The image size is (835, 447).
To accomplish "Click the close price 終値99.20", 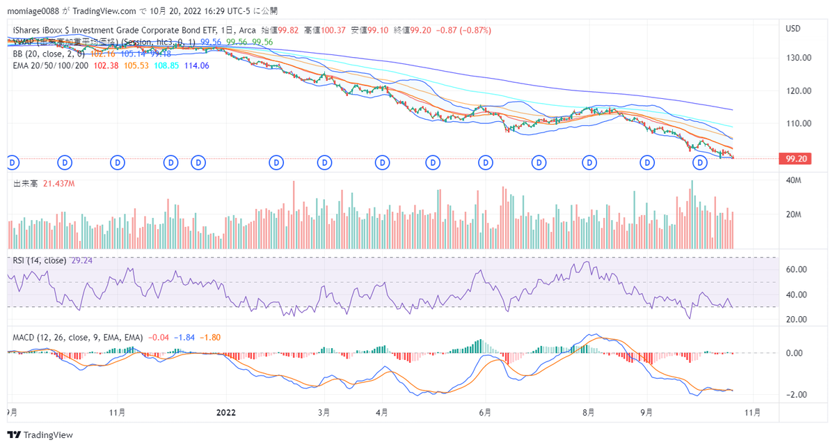I will click(413, 31).
